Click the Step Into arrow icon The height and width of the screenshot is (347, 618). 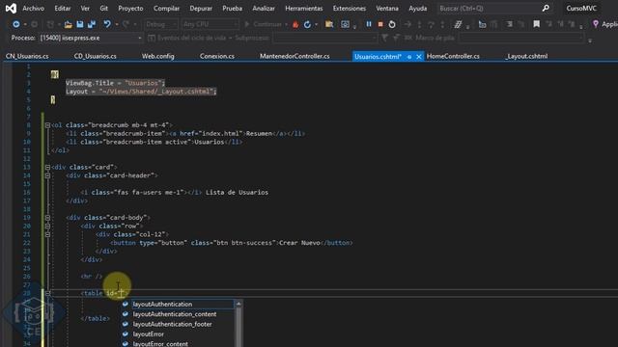[419, 24]
